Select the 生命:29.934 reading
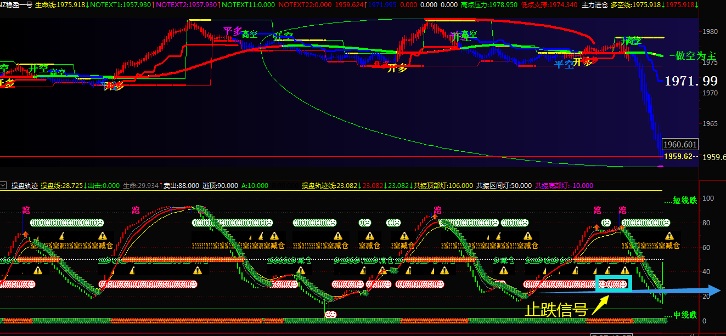Image resolution: width=726 pixels, height=336 pixels. 140,186
